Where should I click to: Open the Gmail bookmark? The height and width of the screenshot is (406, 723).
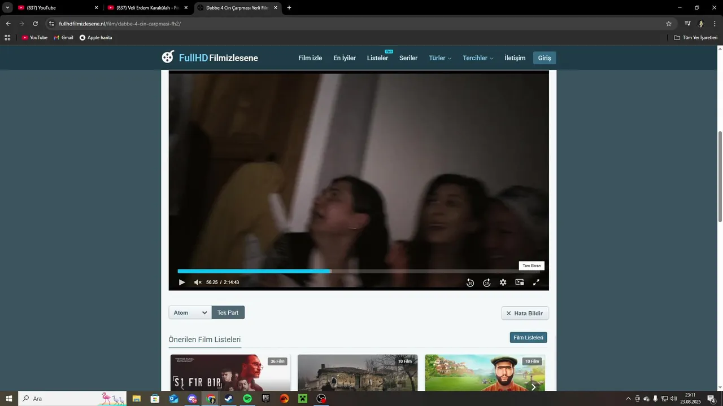[x=63, y=37]
